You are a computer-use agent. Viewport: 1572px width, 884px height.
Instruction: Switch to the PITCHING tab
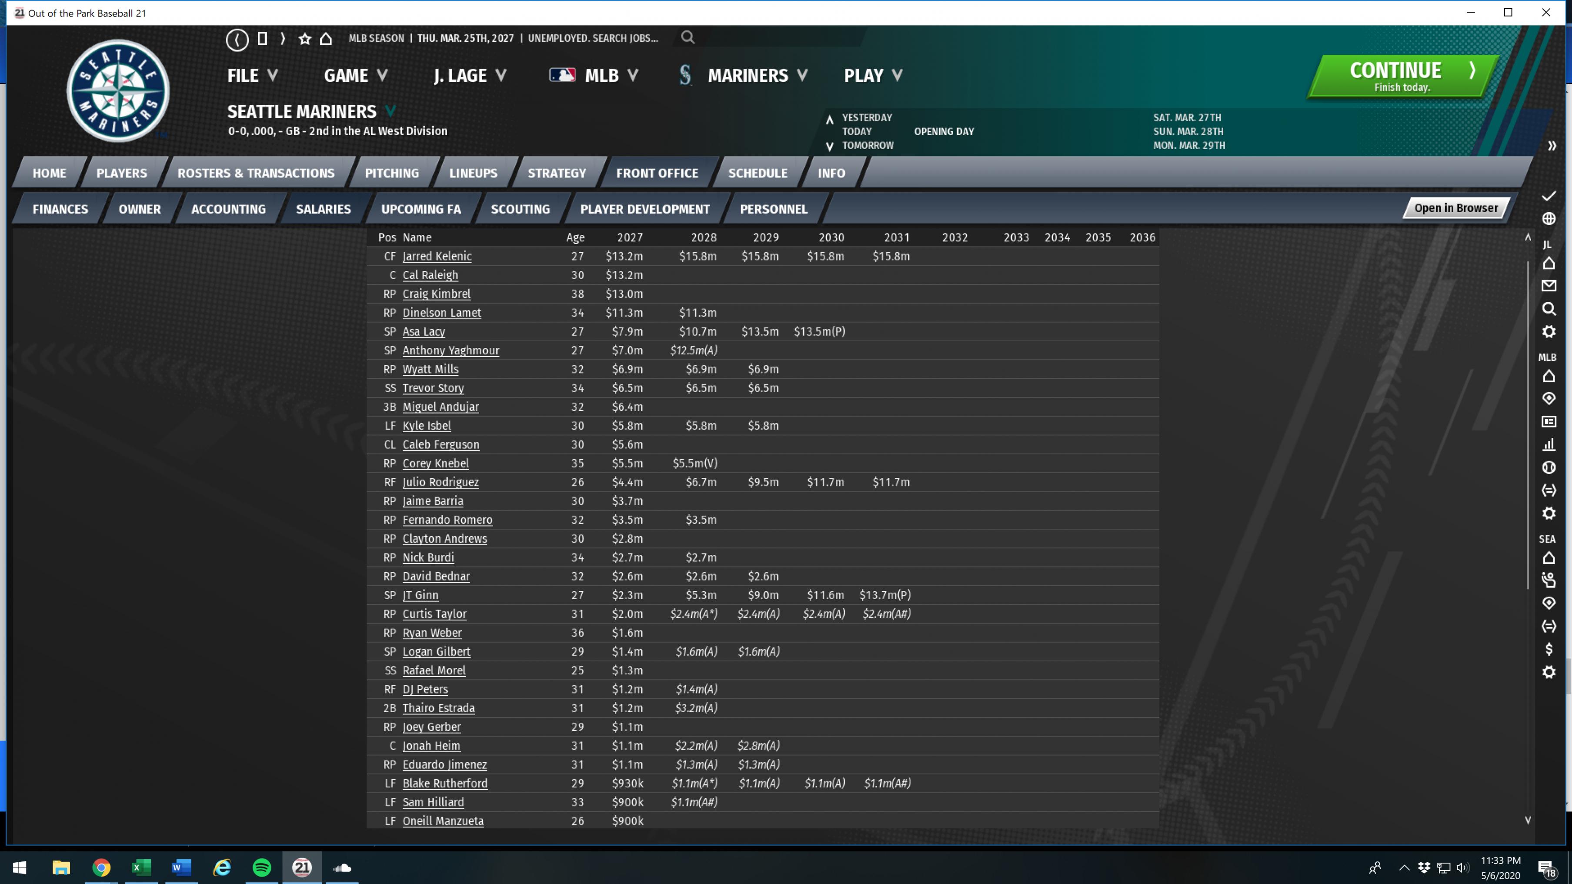(391, 173)
